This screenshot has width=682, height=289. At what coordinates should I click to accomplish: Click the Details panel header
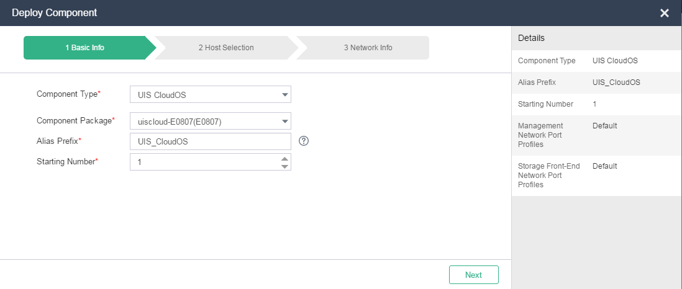[x=531, y=38]
